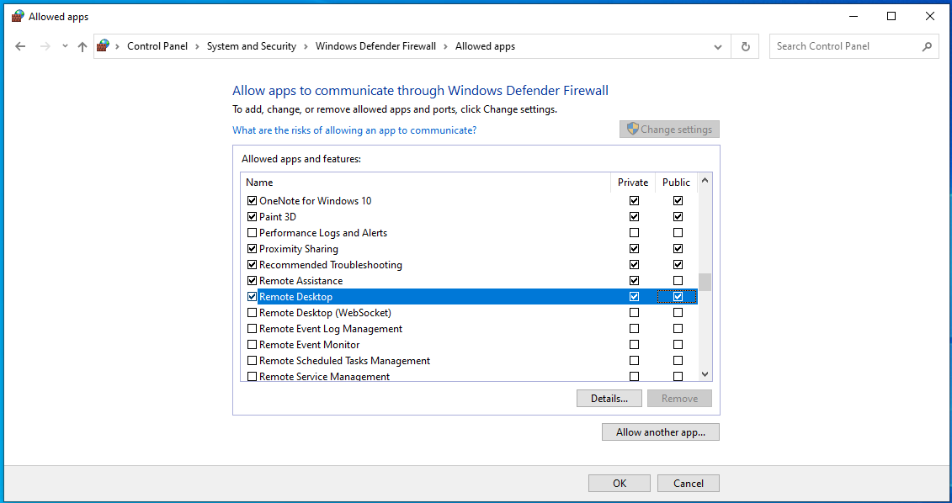Click the Name column header

(x=426, y=183)
